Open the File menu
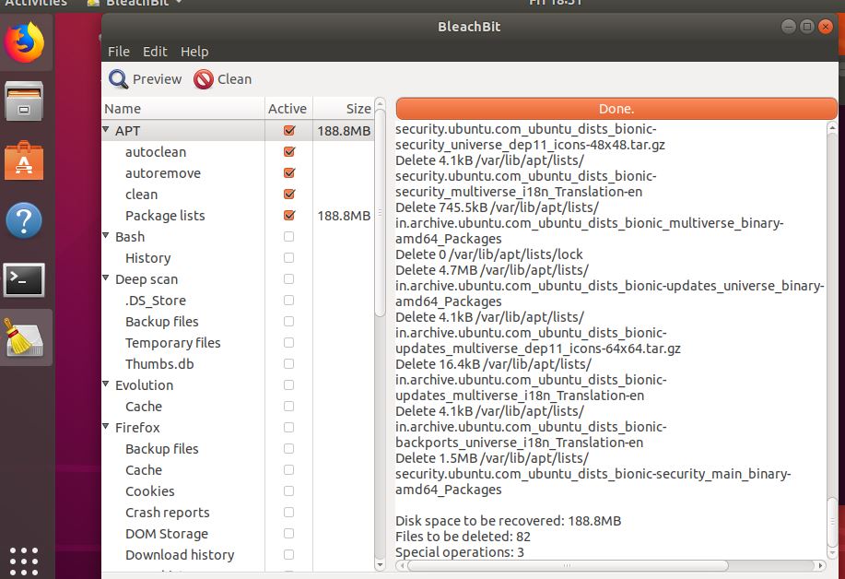Image resolution: width=845 pixels, height=579 pixels. tap(119, 52)
